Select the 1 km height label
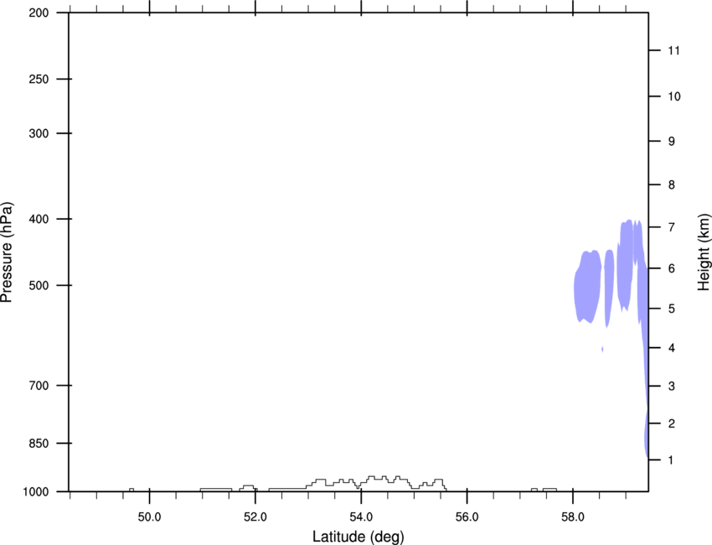The image size is (712, 545). point(671,460)
